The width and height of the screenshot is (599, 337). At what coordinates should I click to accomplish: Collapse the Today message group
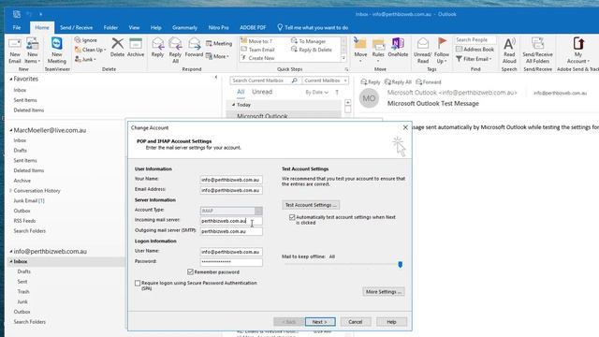pos(233,105)
